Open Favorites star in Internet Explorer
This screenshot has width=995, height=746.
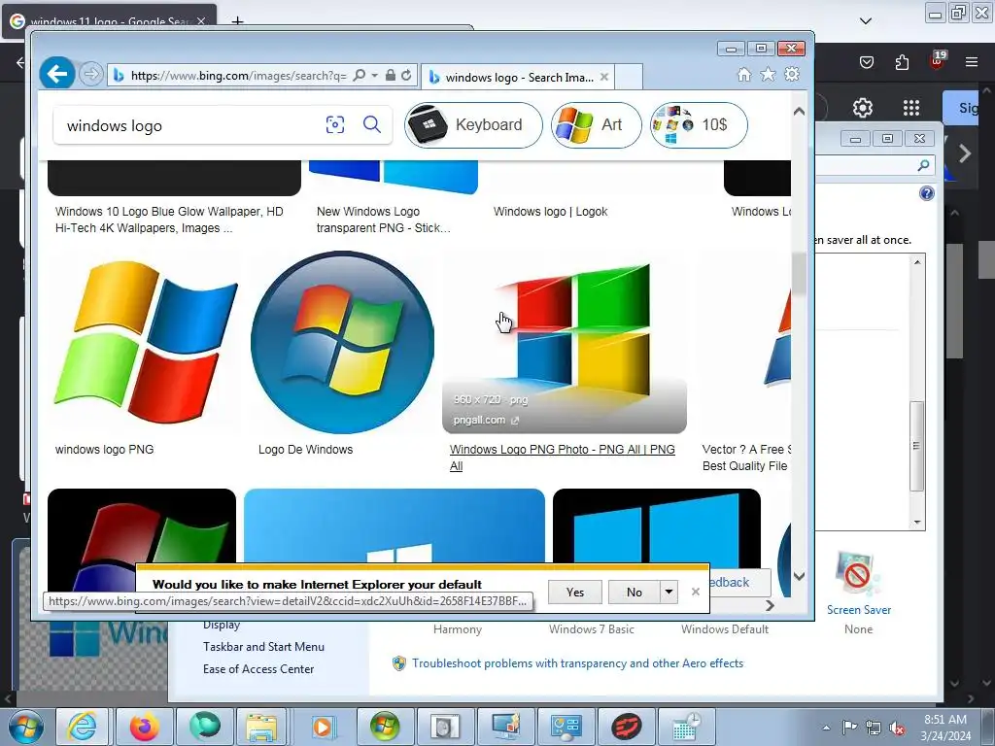point(768,75)
